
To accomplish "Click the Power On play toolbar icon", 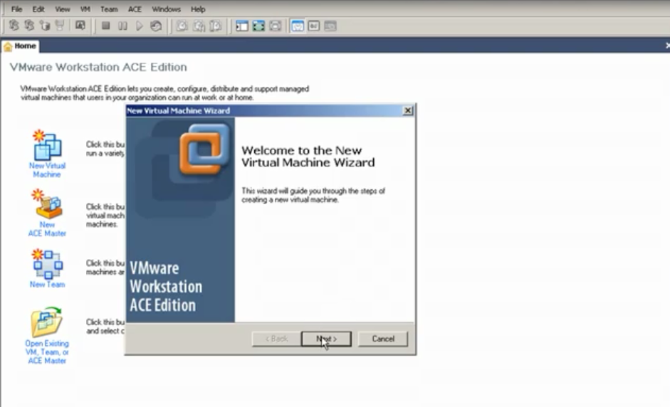I will pyautogui.click(x=139, y=26).
